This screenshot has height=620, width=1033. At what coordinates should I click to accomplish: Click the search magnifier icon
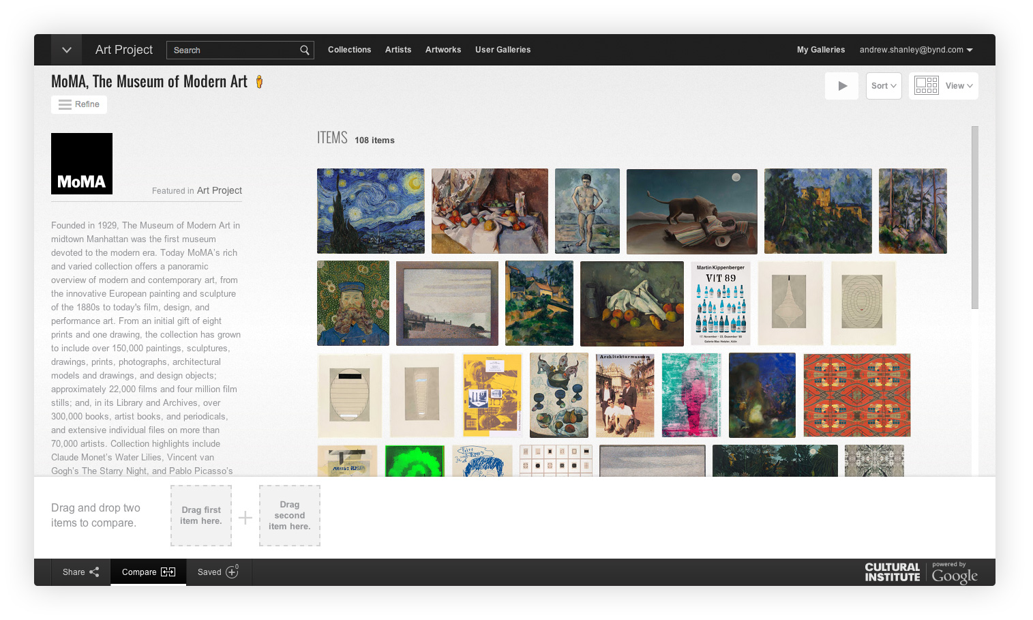coord(305,50)
